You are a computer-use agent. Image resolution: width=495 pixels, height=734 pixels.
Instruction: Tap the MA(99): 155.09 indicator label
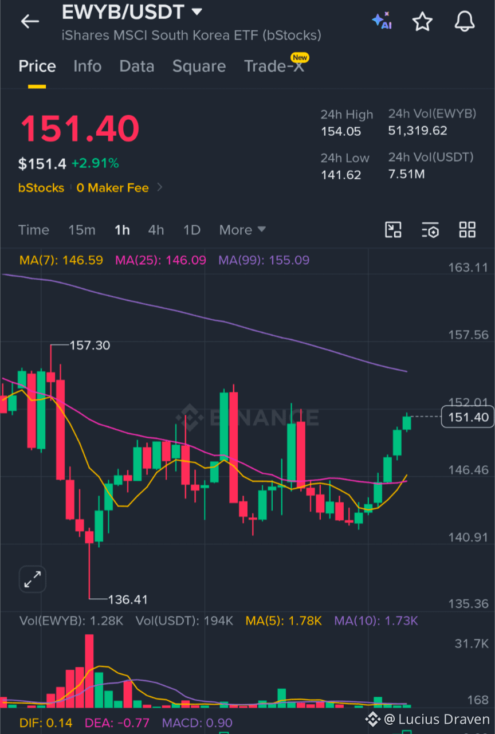(264, 260)
